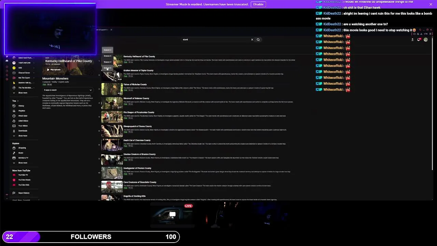
Task: Select Season 5 in the season list
Action: (x=108, y=68)
